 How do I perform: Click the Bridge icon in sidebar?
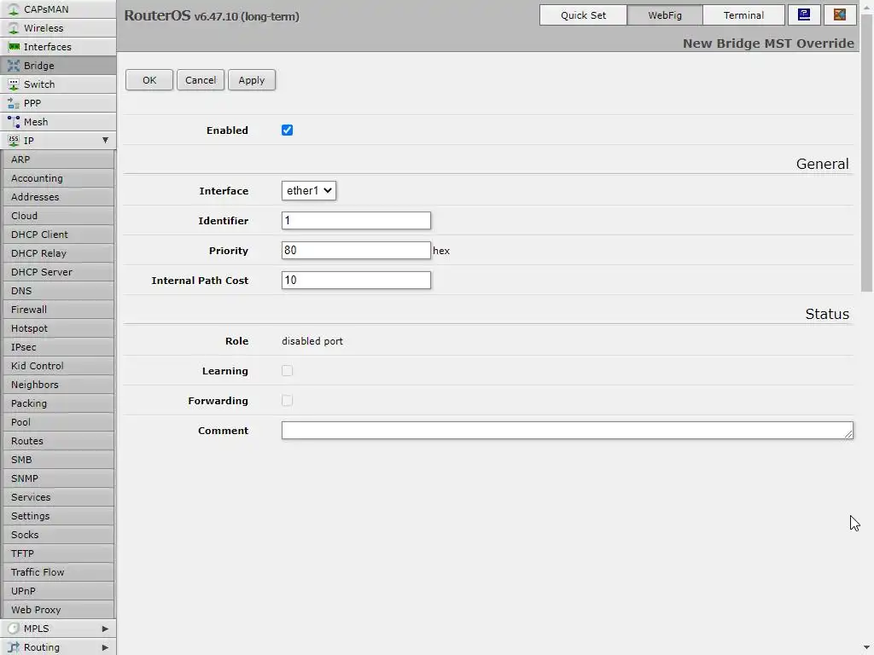coord(14,66)
